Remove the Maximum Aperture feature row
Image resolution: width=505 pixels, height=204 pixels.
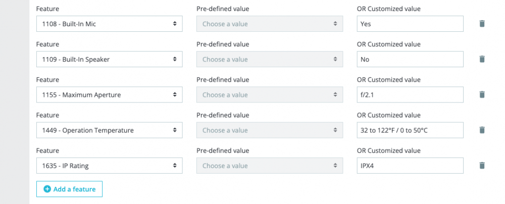coord(482,94)
